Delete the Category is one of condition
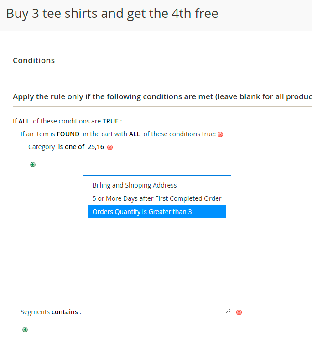This screenshot has height=343, width=312. (x=110, y=147)
